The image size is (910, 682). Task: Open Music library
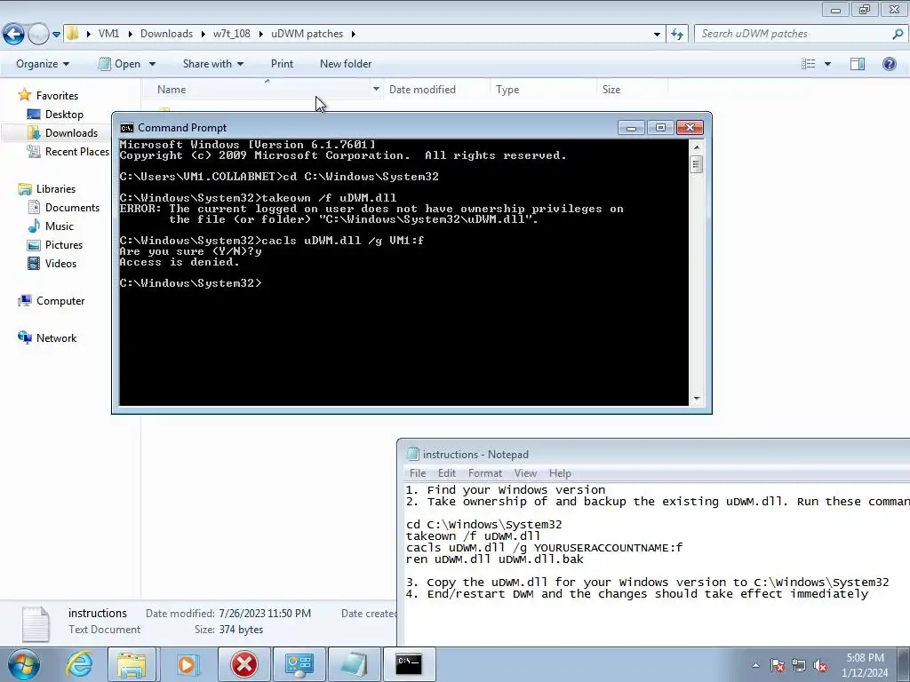(x=60, y=226)
